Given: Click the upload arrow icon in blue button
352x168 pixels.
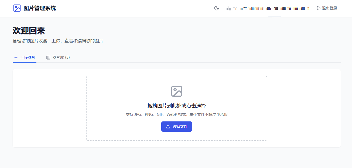Looking at the screenshot, I should click(168, 127).
